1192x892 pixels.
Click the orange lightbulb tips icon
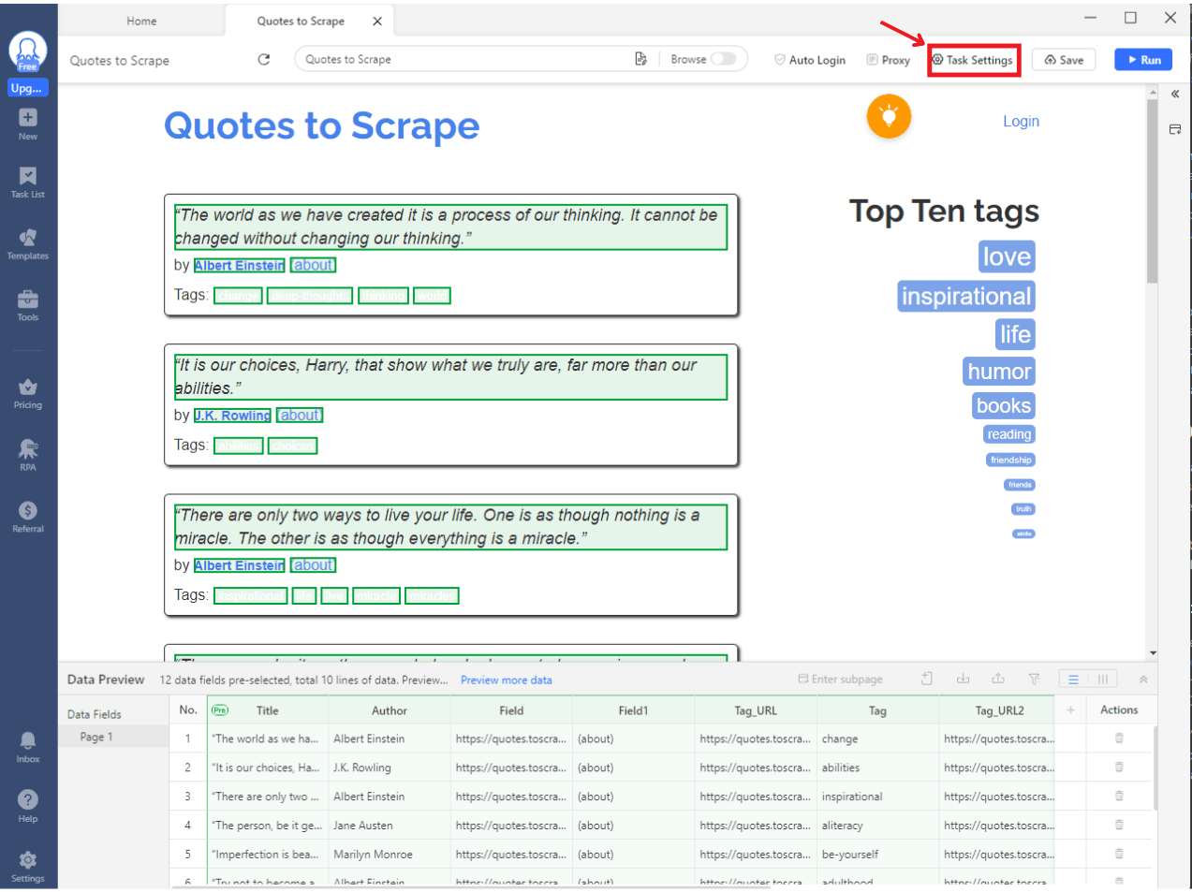tap(889, 117)
